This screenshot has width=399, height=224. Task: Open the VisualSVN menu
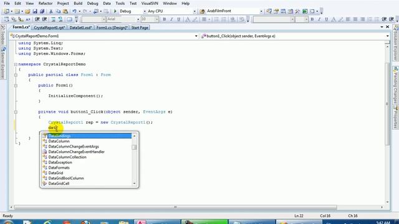click(x=150, y=3)
